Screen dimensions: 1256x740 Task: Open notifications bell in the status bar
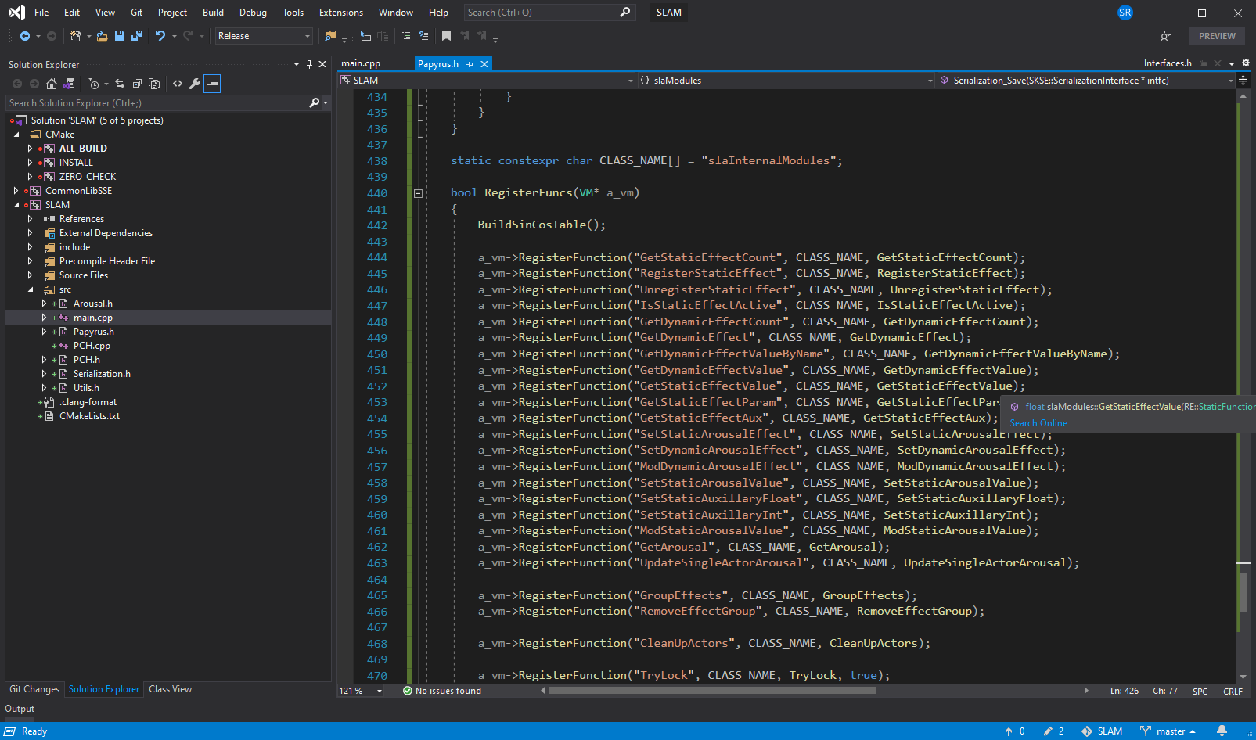coord(1222,731)
